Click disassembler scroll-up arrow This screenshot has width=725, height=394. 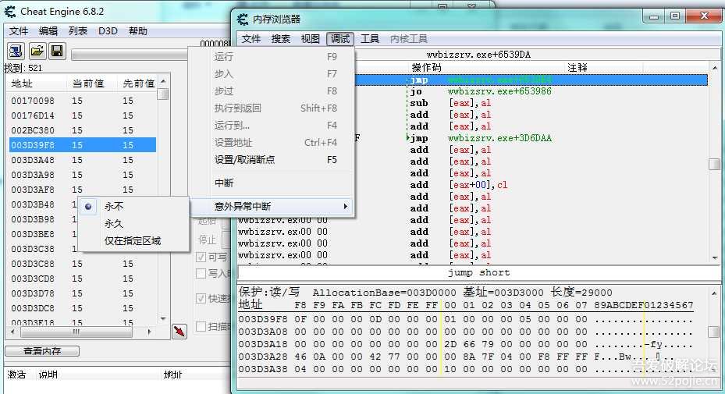coord(715,68)
